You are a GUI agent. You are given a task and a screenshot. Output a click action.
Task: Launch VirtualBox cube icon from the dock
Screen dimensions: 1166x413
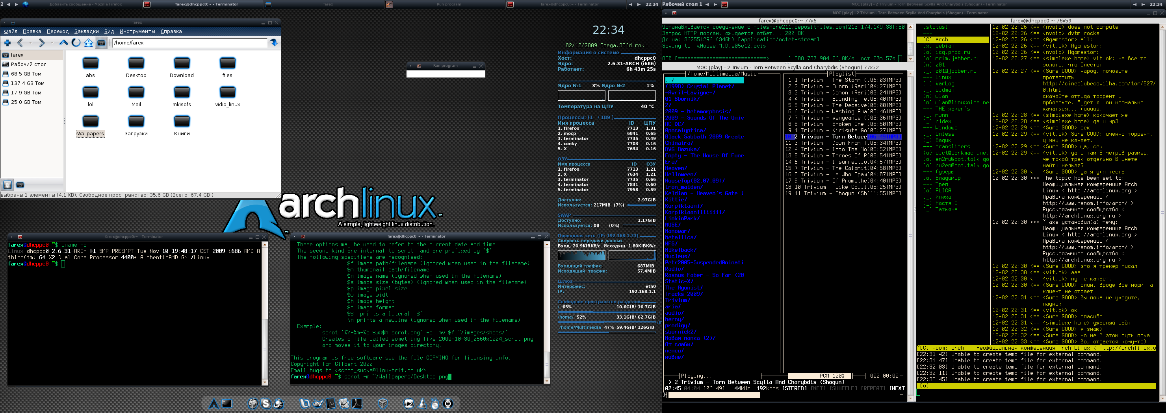coord(383,403)
